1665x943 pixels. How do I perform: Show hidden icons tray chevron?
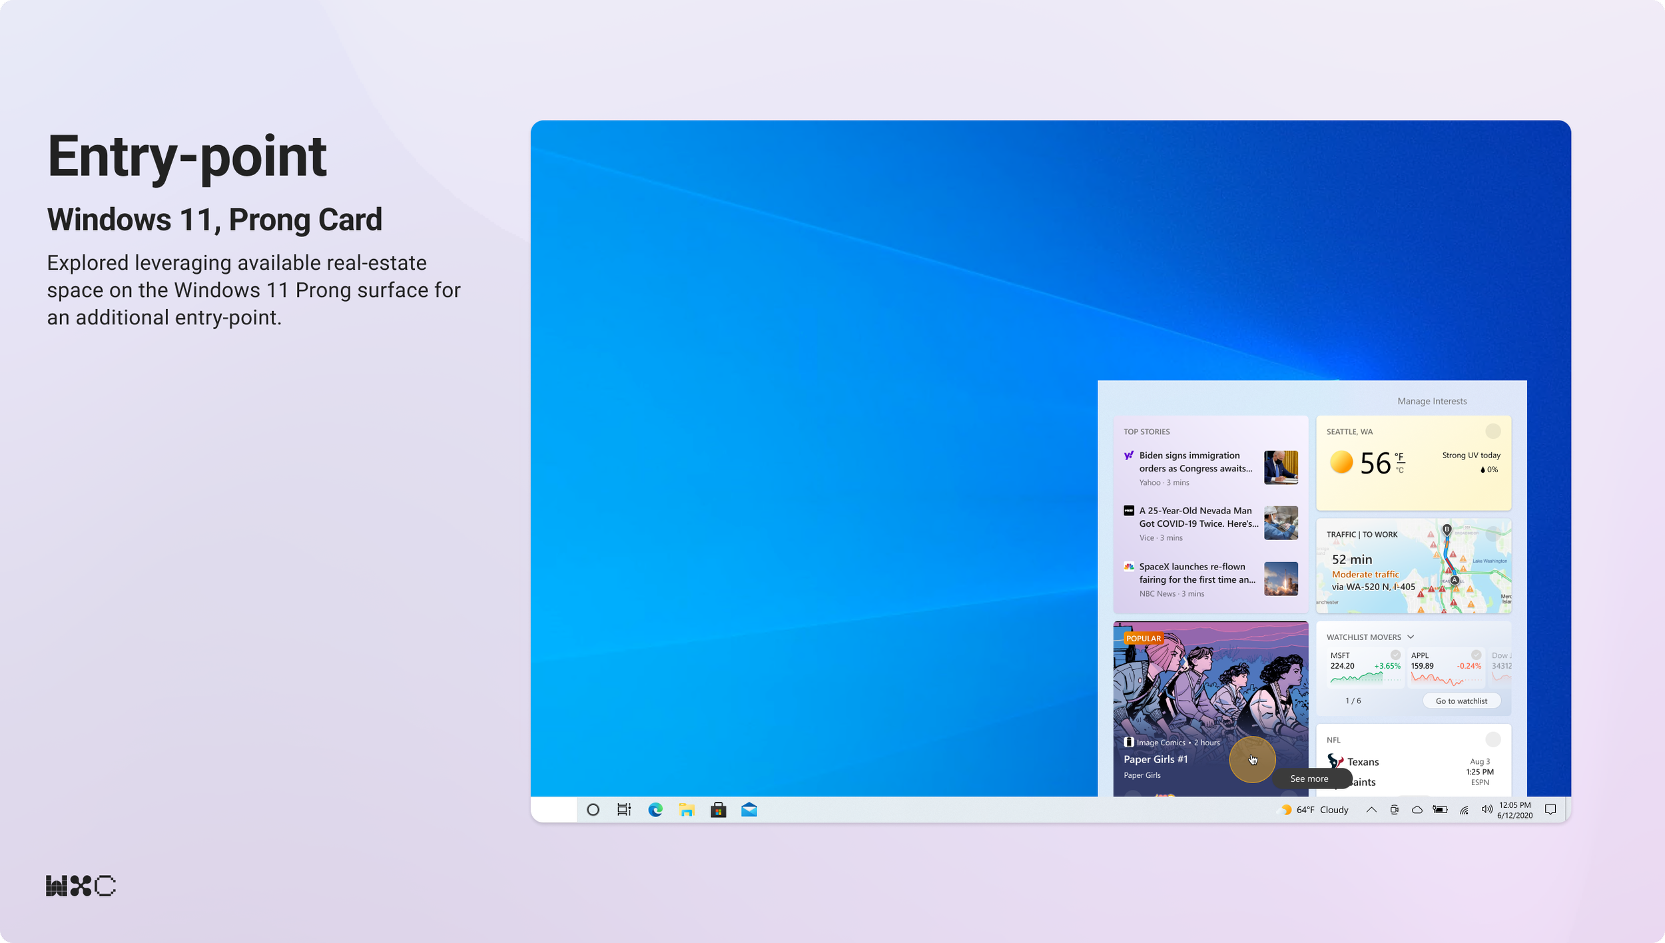click(1371, 810)
